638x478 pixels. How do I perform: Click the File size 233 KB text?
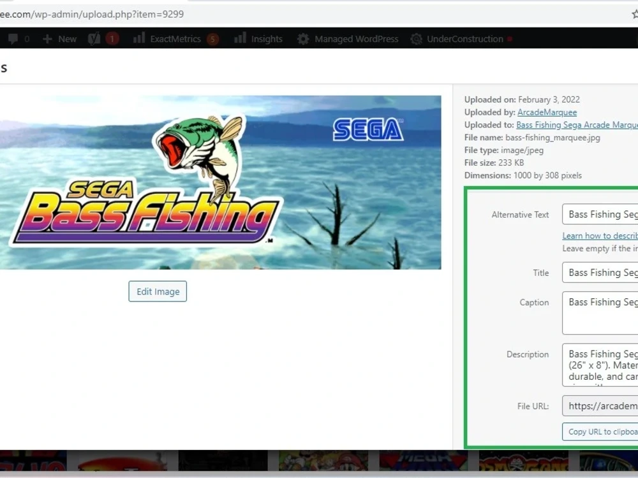[494, 163]
